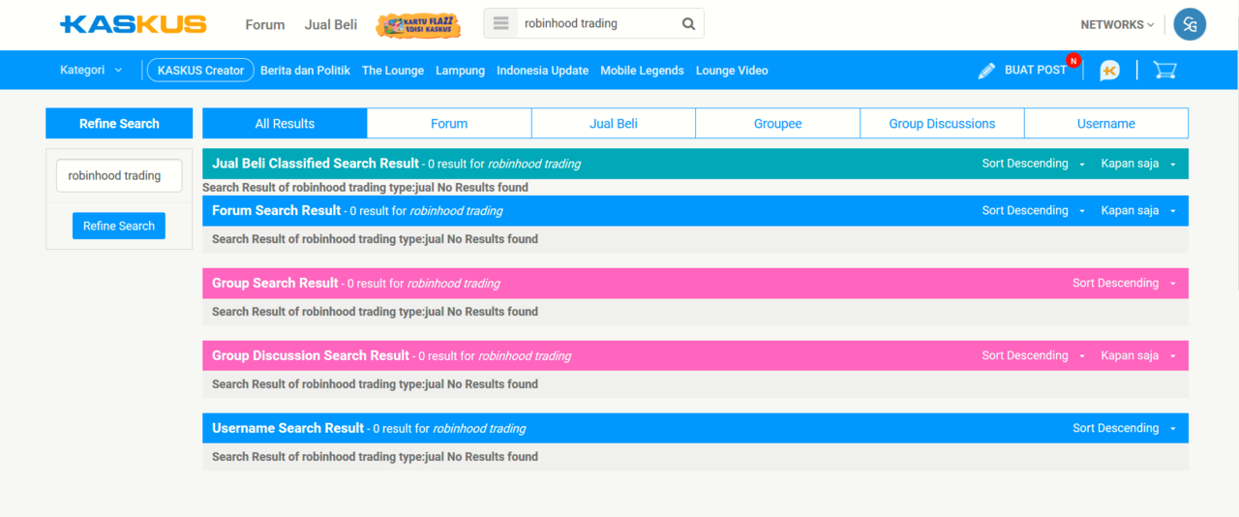Click the Refine Search text field

(119, 176)
